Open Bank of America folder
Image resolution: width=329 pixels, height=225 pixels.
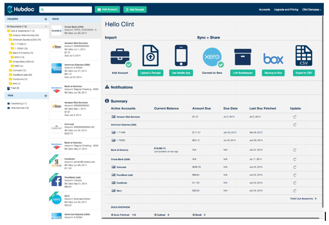point(21,53)
